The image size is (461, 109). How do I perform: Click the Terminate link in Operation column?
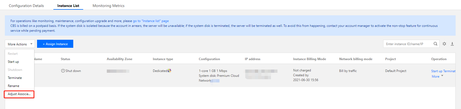(449, 71)
